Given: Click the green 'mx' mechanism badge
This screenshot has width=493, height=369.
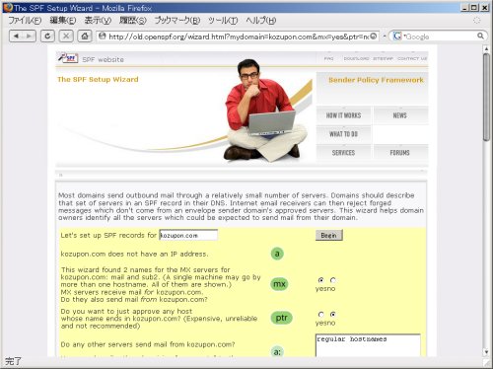Looking at the screenshot, I should coord(279,284).
